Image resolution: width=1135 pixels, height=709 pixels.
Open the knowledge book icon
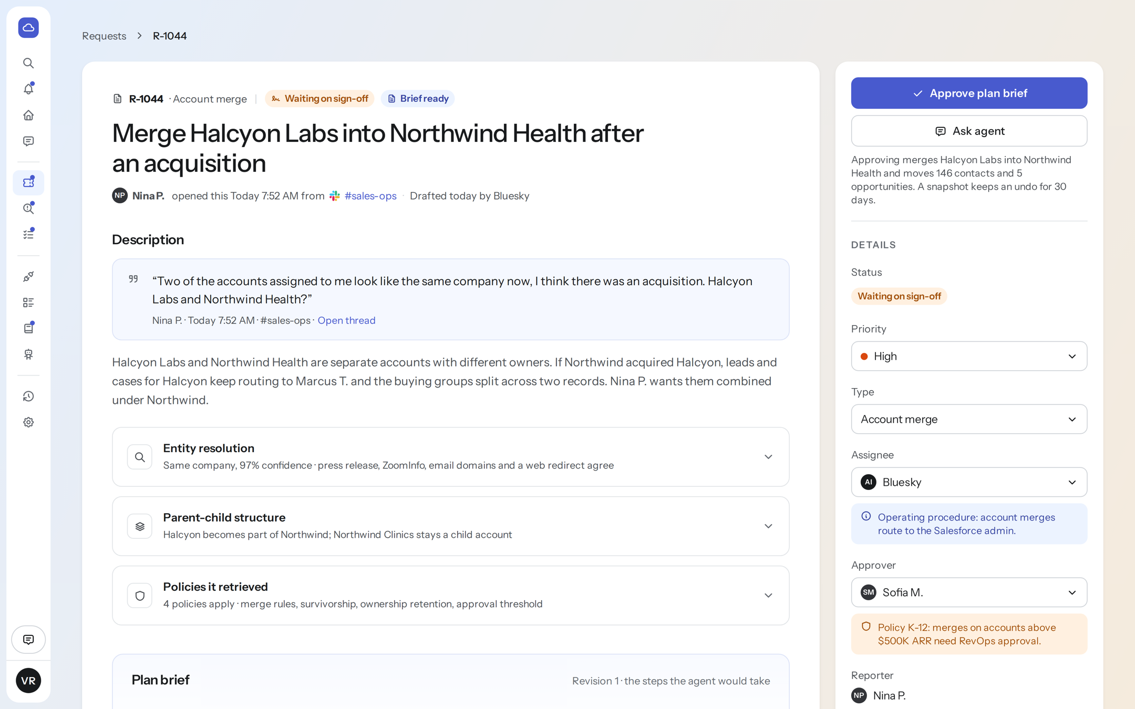(x=28, y=328)
